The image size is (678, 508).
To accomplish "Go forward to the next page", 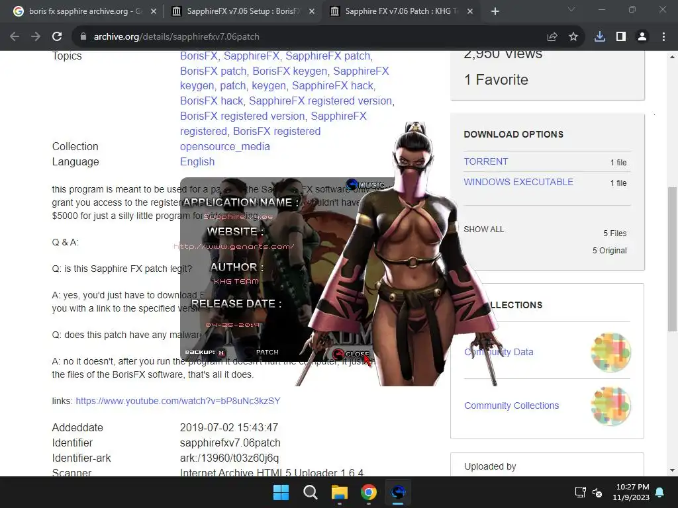I will tap(36, 37).
